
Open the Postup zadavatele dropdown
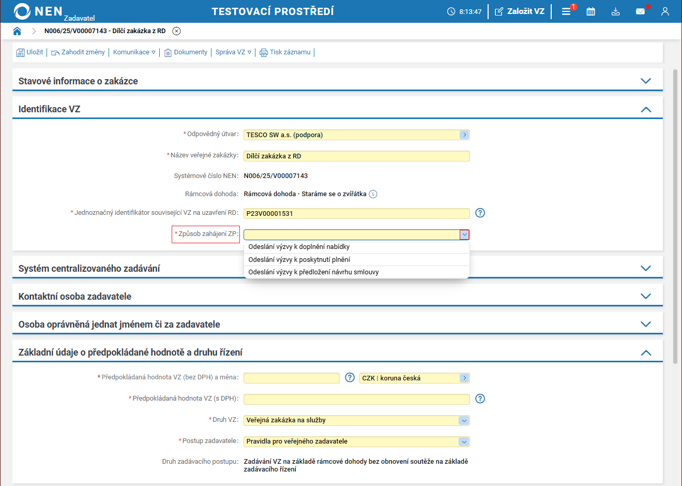coord(464,441)
